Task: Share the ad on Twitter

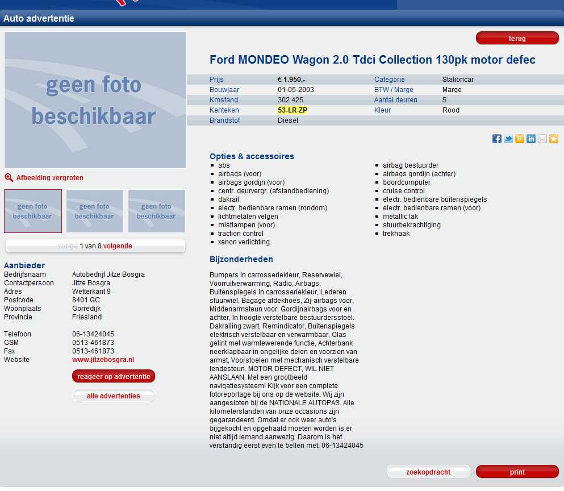Action: [x=508, y=139]
